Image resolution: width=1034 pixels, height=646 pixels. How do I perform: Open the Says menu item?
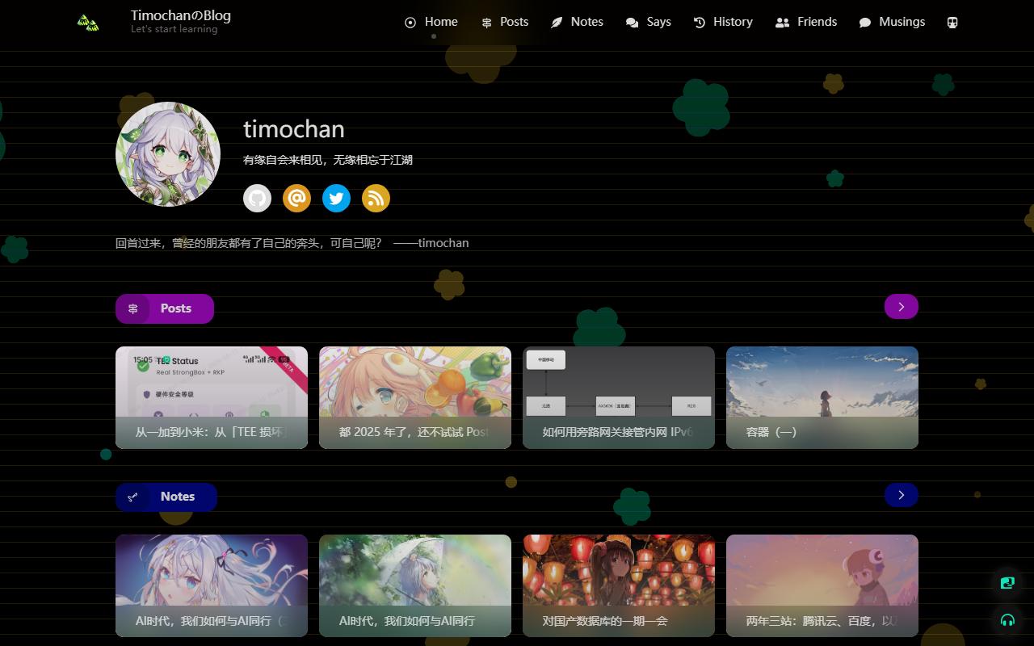[649, 23]
